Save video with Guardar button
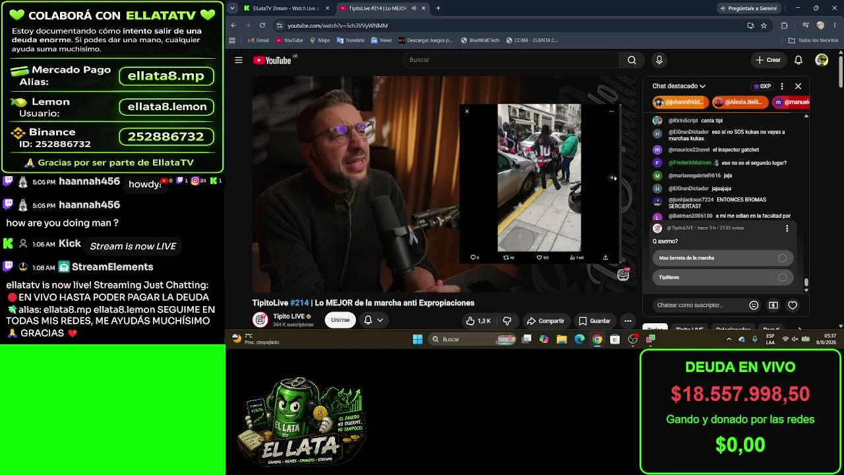The width and height of the screenshot is (844, 475). tap(595, 321)
